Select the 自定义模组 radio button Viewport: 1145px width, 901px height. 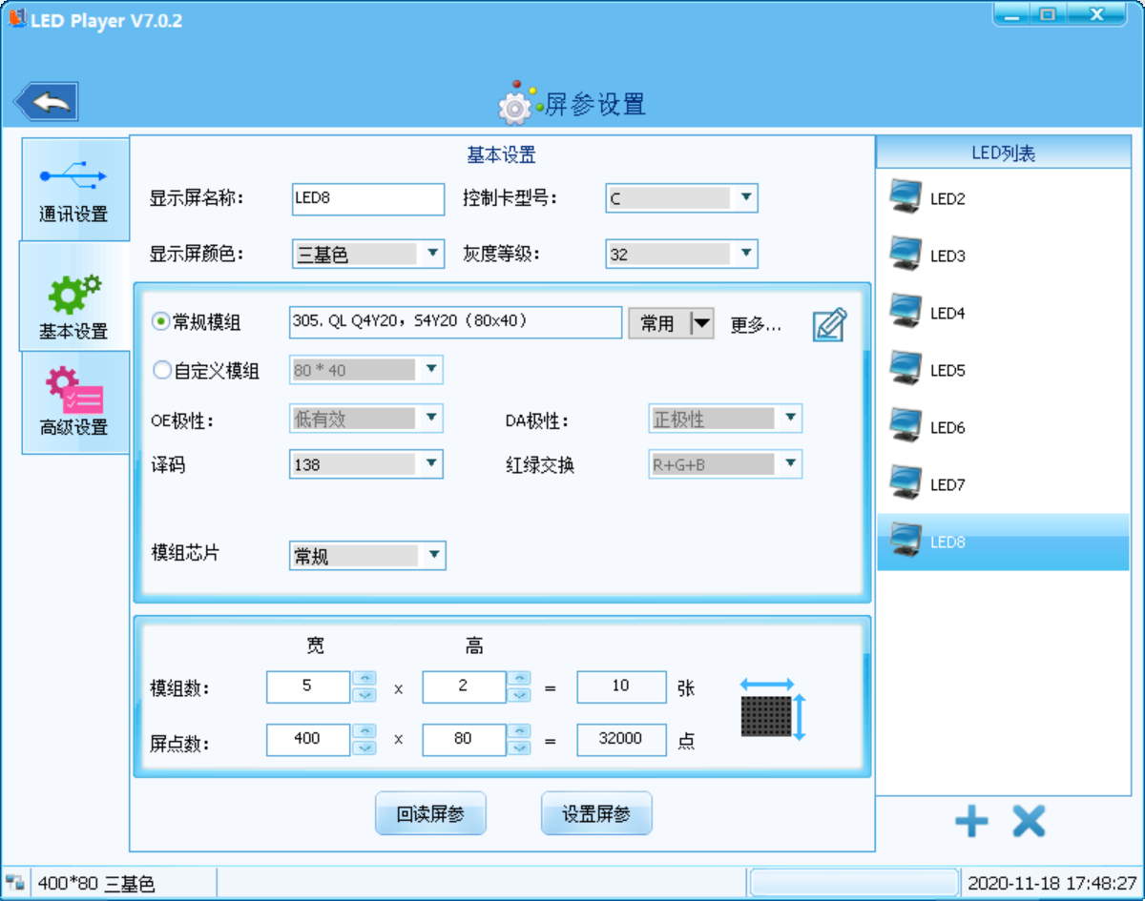tap(161, 370)
